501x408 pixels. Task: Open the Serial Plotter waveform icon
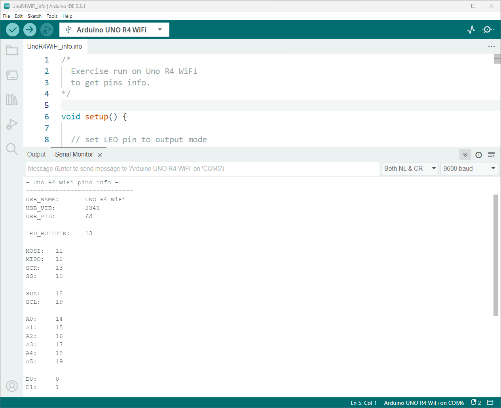tap(471, 30)
